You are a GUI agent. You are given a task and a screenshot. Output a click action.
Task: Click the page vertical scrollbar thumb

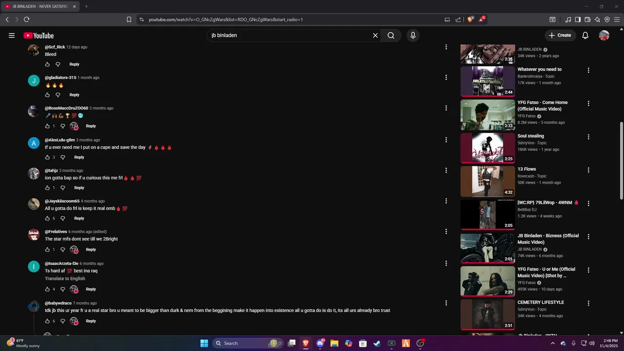621,161
